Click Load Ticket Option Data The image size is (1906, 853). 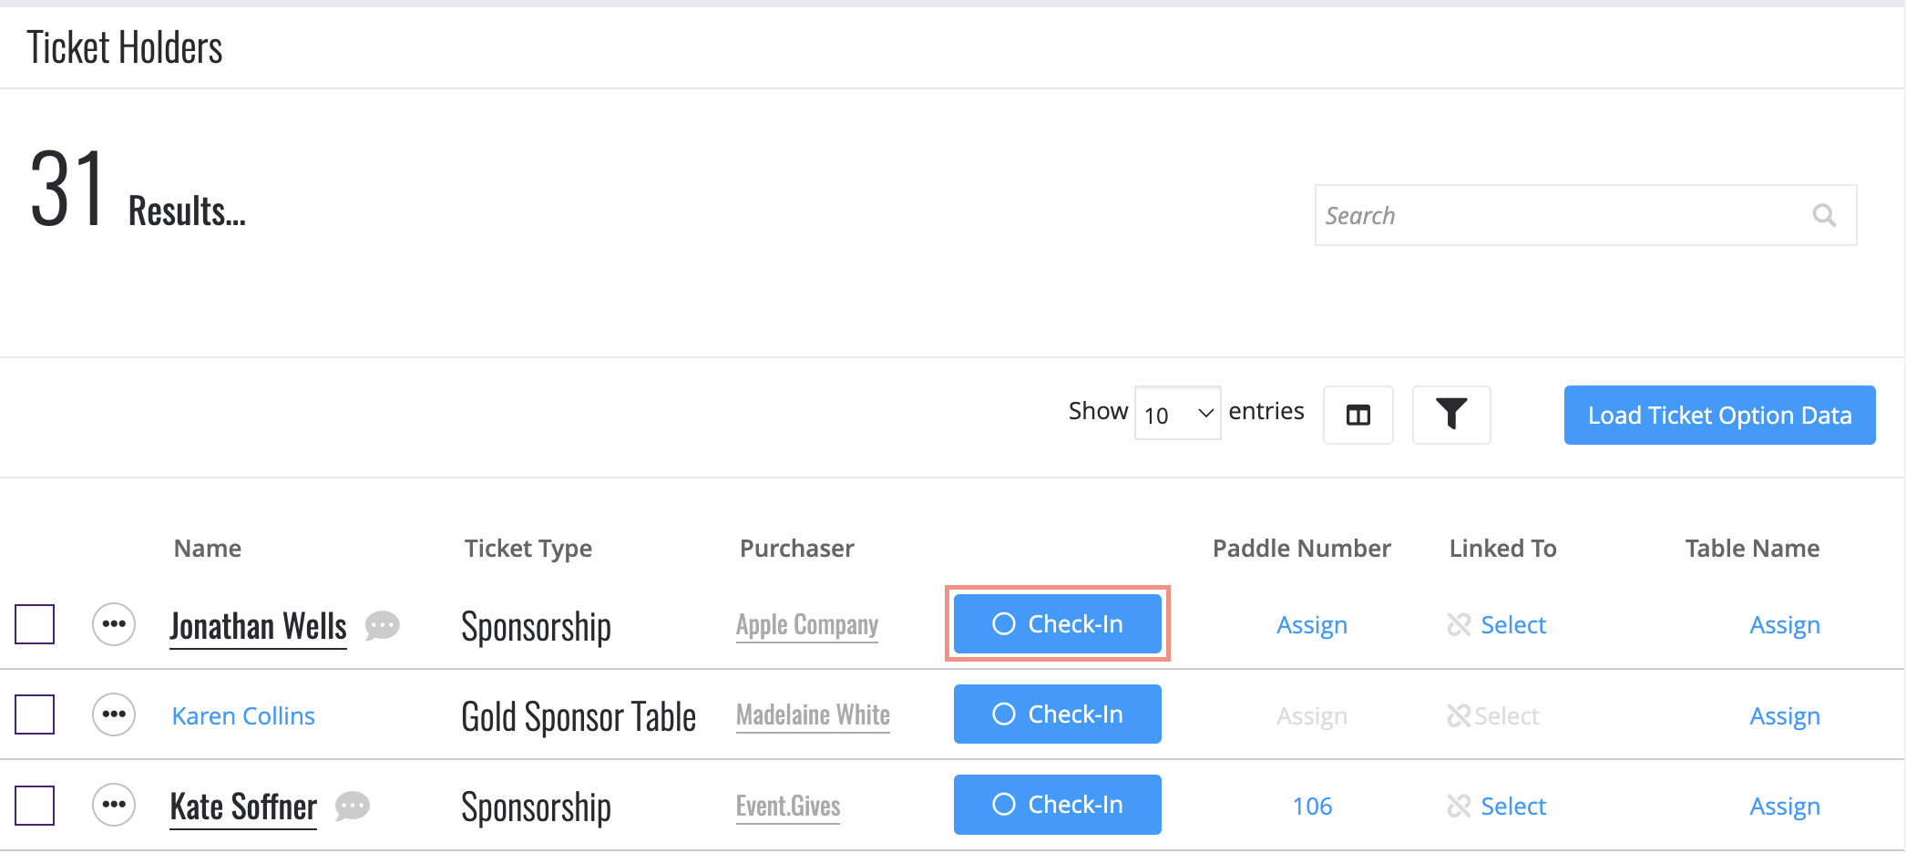pos(1718,415)
